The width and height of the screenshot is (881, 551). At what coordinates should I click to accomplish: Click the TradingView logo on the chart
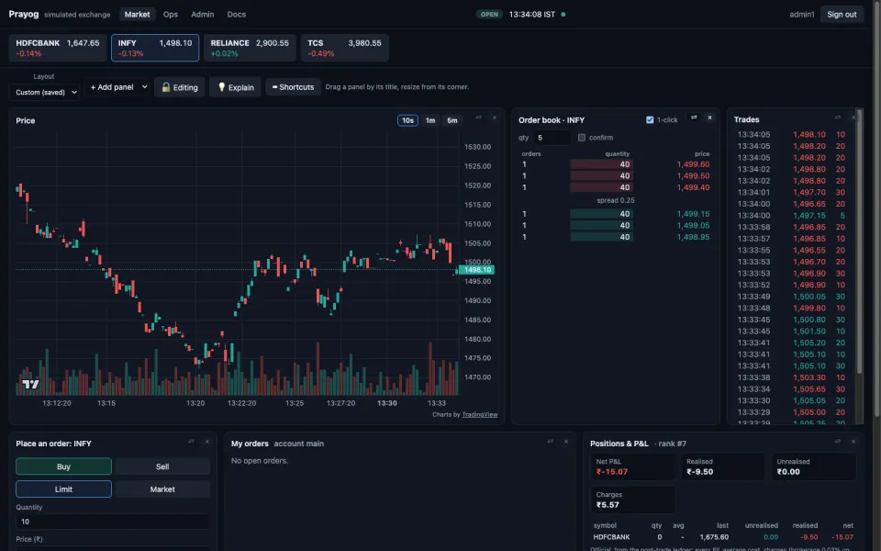coord(30,384)
